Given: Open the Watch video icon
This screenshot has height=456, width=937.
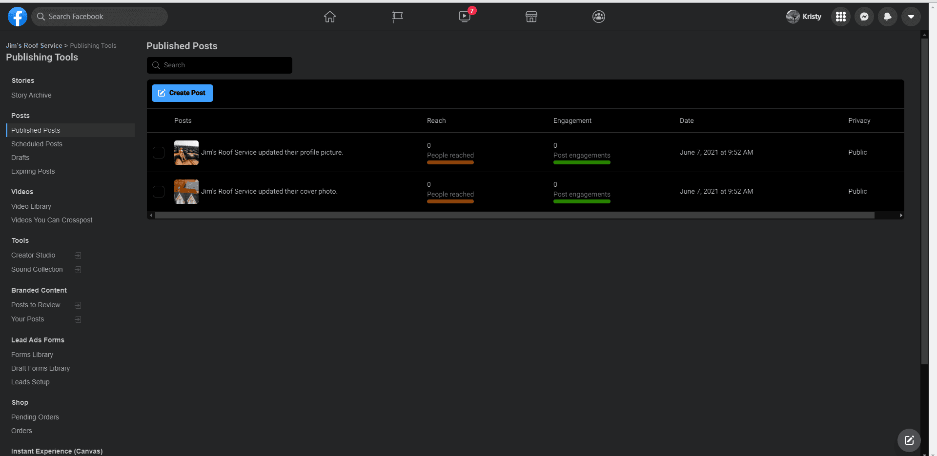Looking at the screenshot, I should (465, 17).
